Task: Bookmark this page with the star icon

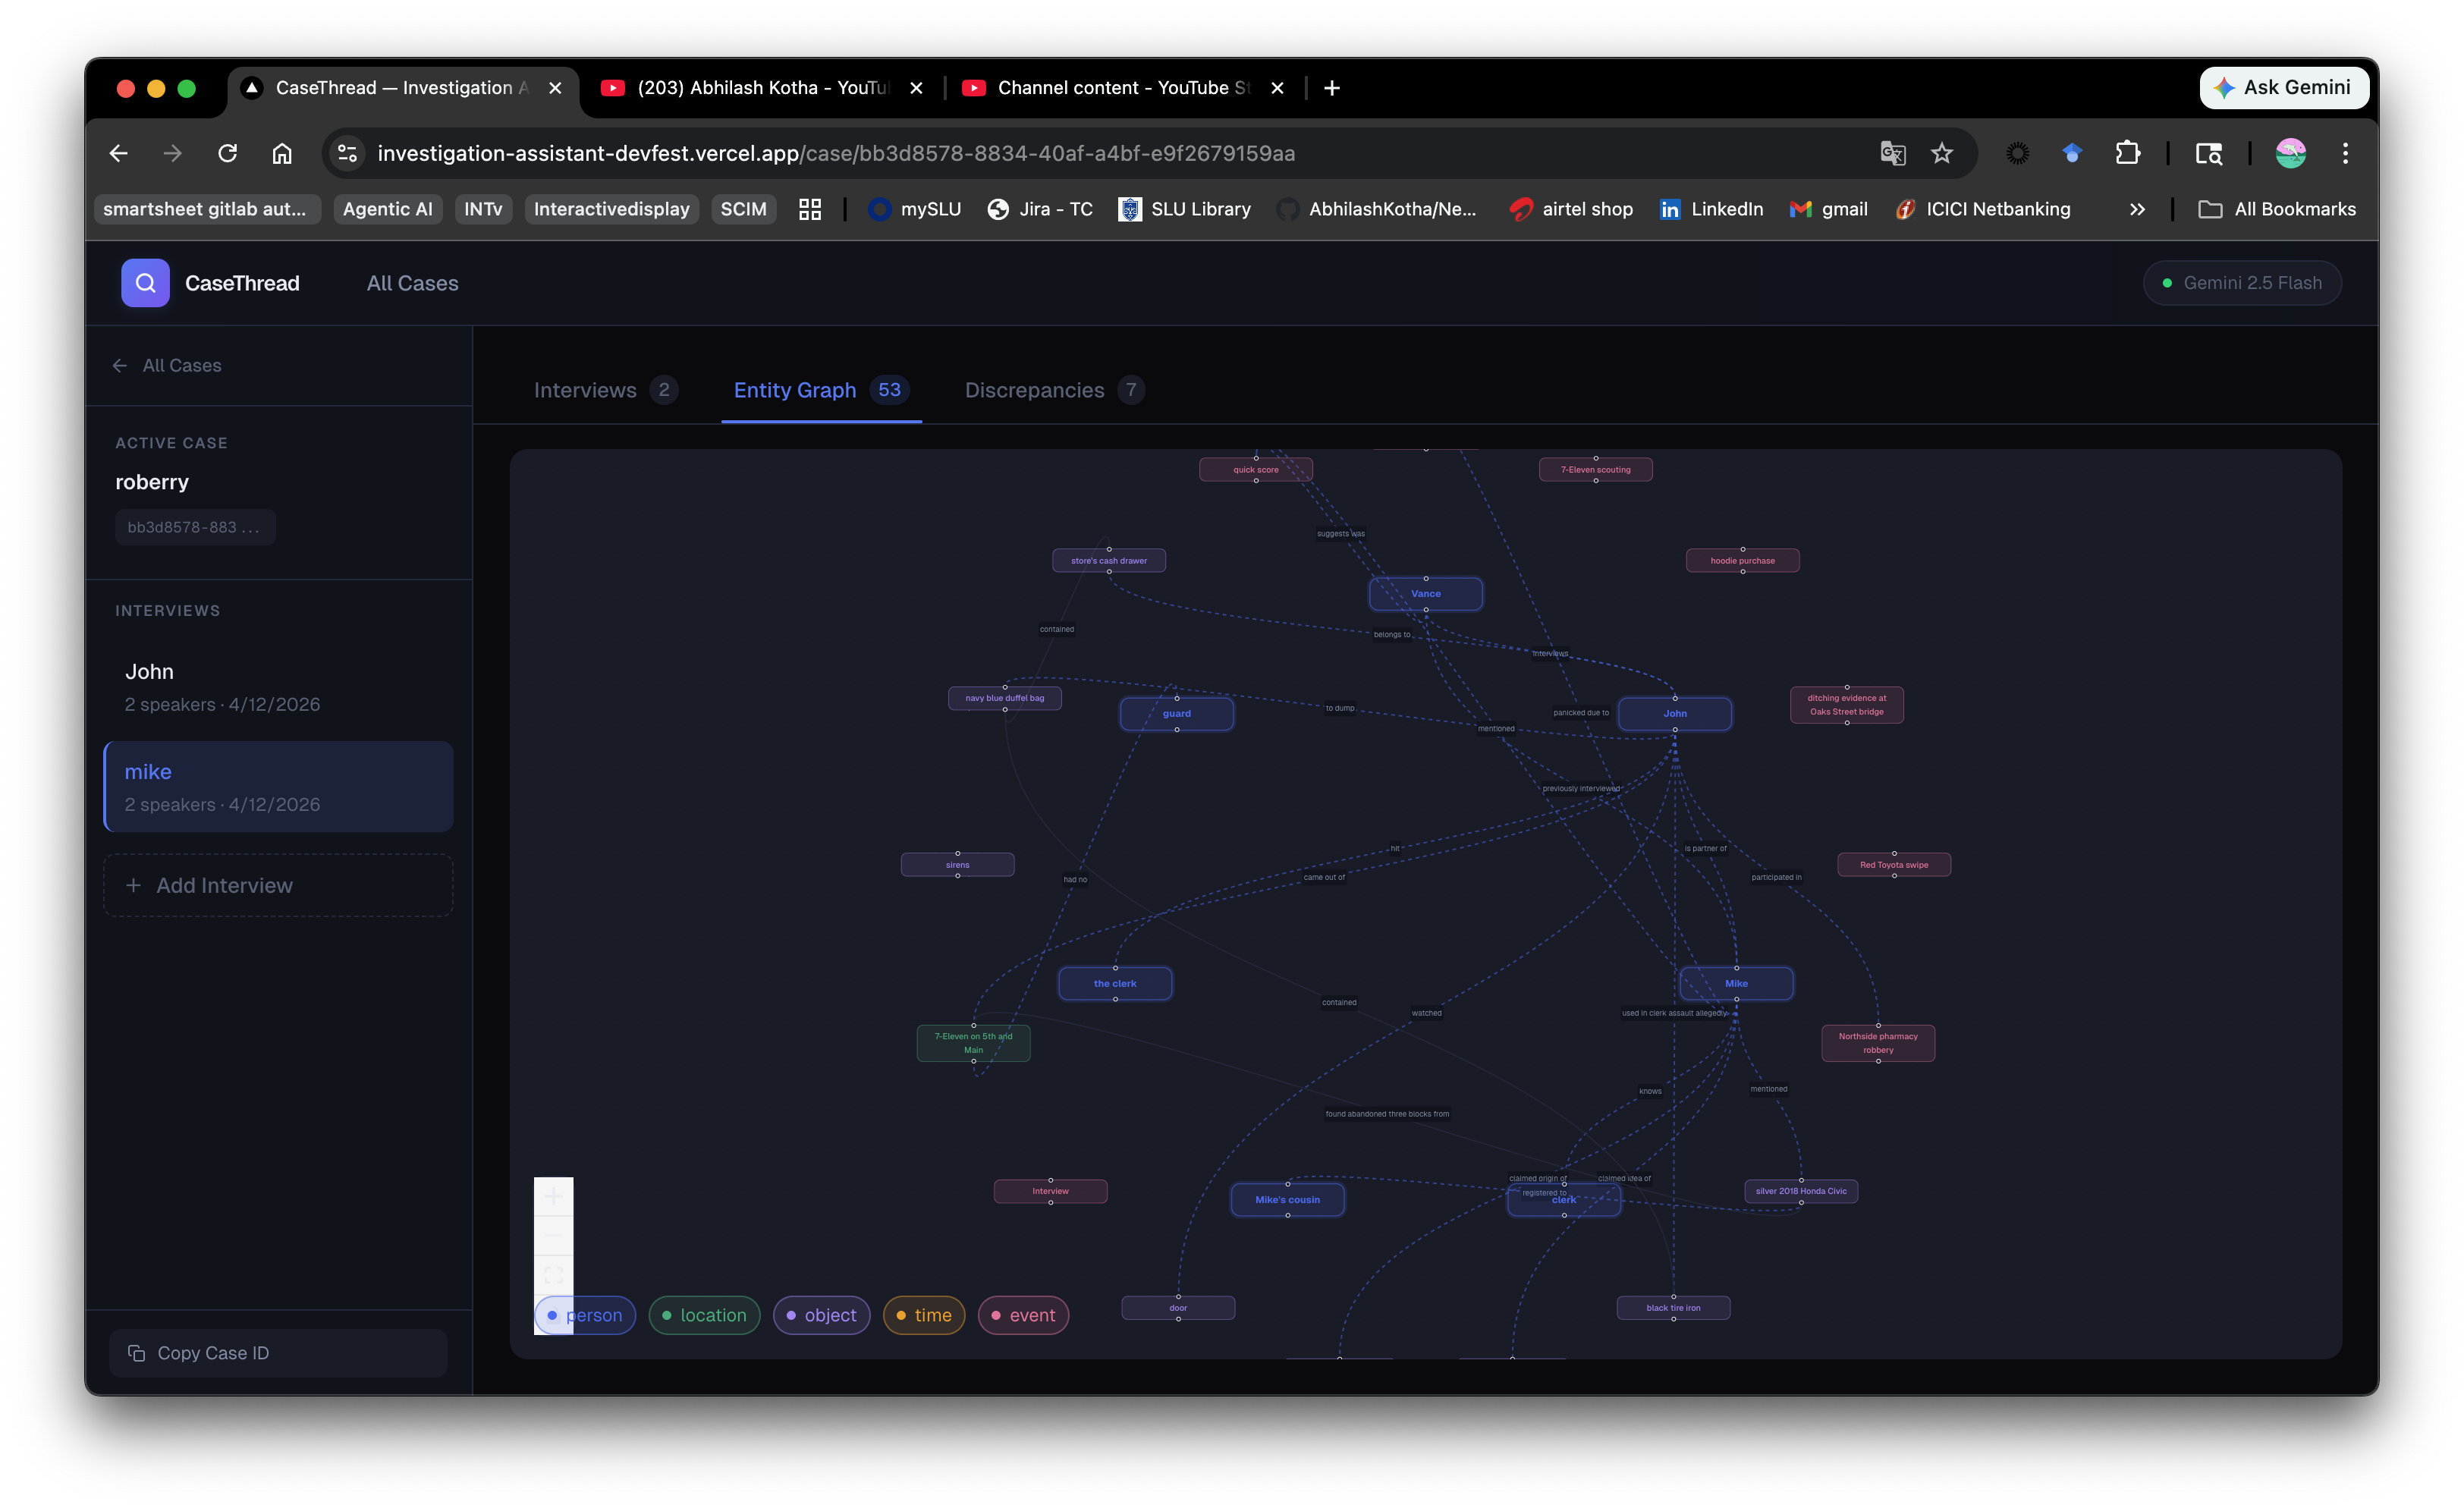Action: click(x=1941, y=153)
